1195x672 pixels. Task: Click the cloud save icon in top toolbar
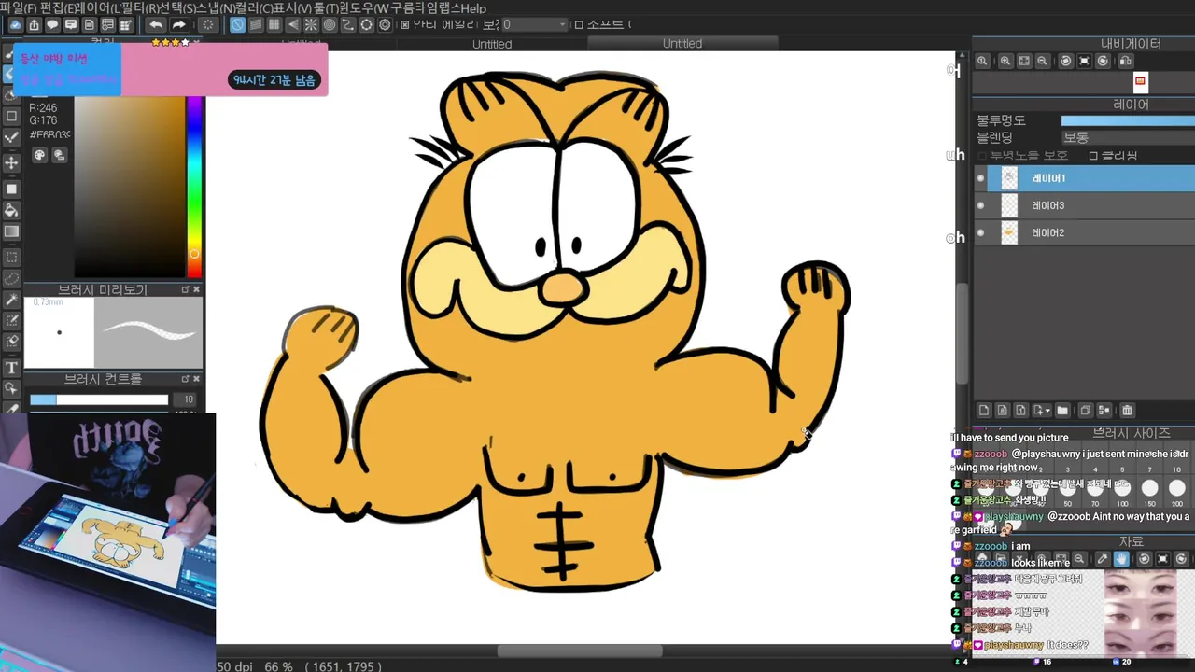pyautogui.click(x=16, y=25)
